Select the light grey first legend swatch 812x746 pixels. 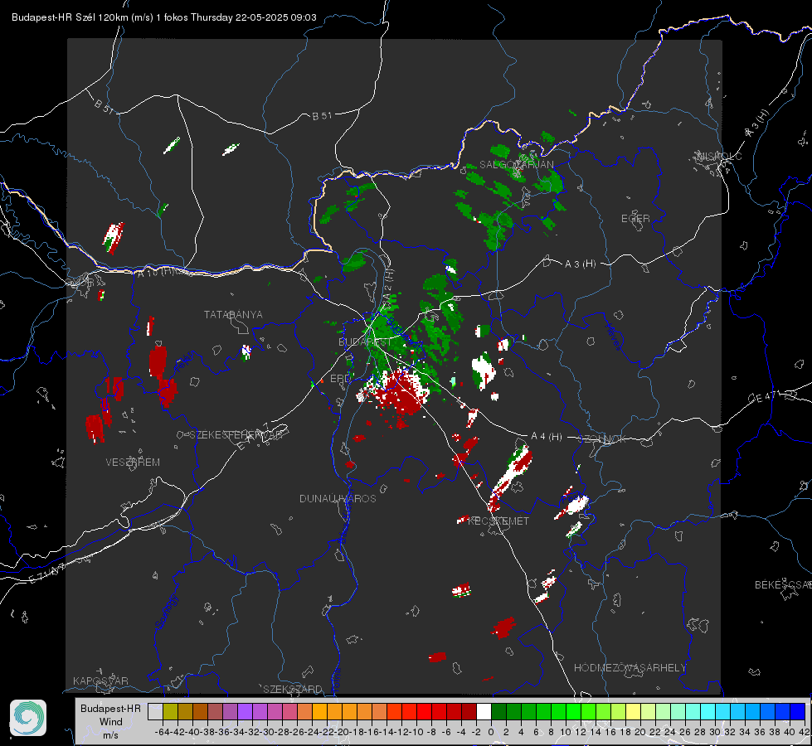155,711
